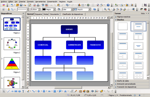The height and width of the screenshot is (97, 150).
Task: Click the zoom out minus button in status bar
Action: 135,95
